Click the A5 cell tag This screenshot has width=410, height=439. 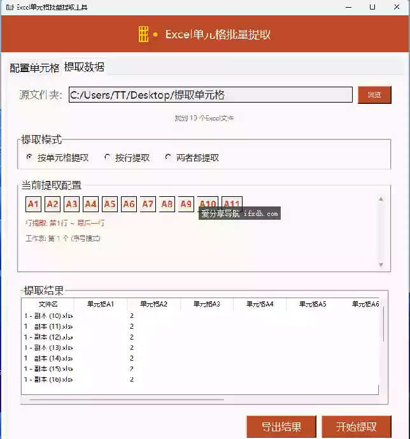coord(110,204)
